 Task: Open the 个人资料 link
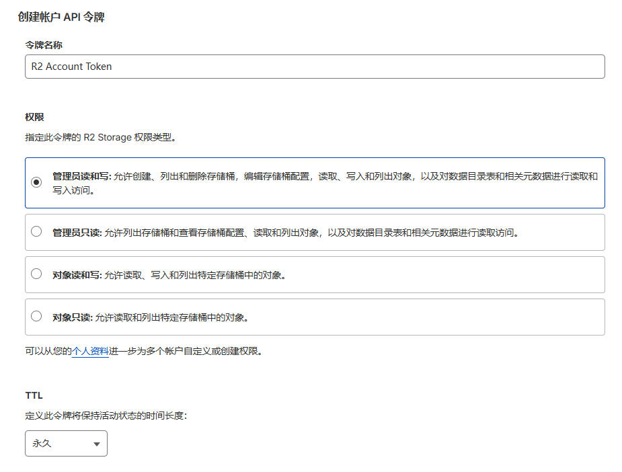click(x=90, y=351)
